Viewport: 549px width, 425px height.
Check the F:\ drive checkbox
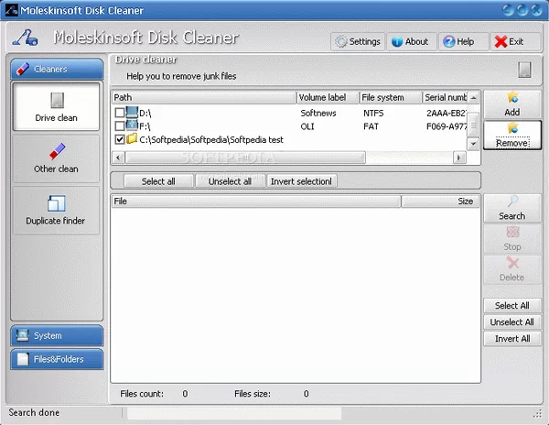120,125
